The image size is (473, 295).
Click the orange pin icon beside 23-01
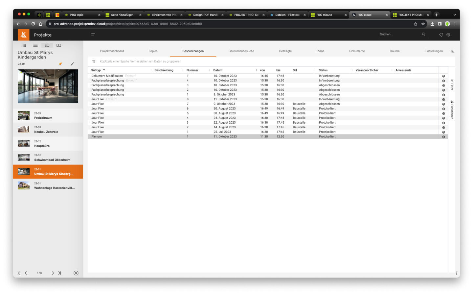point(60,64)
